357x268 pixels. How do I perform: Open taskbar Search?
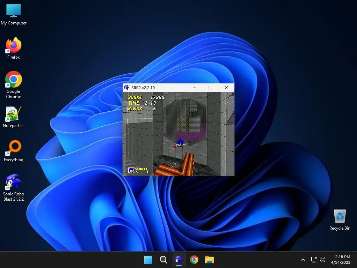[163, 260]
